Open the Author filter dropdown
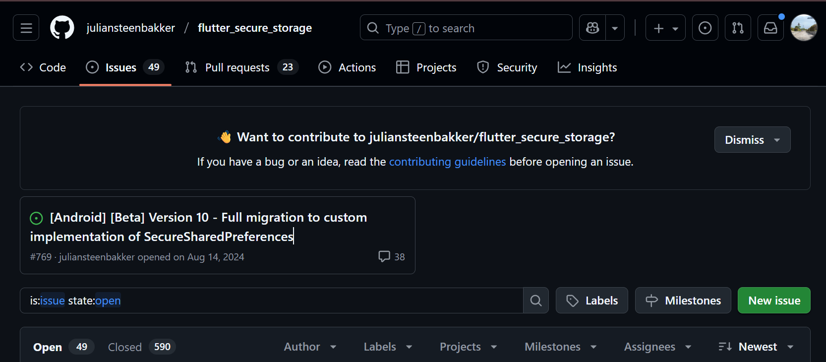The height and width of the screenshot is (362, 826). tap(310, 347)
